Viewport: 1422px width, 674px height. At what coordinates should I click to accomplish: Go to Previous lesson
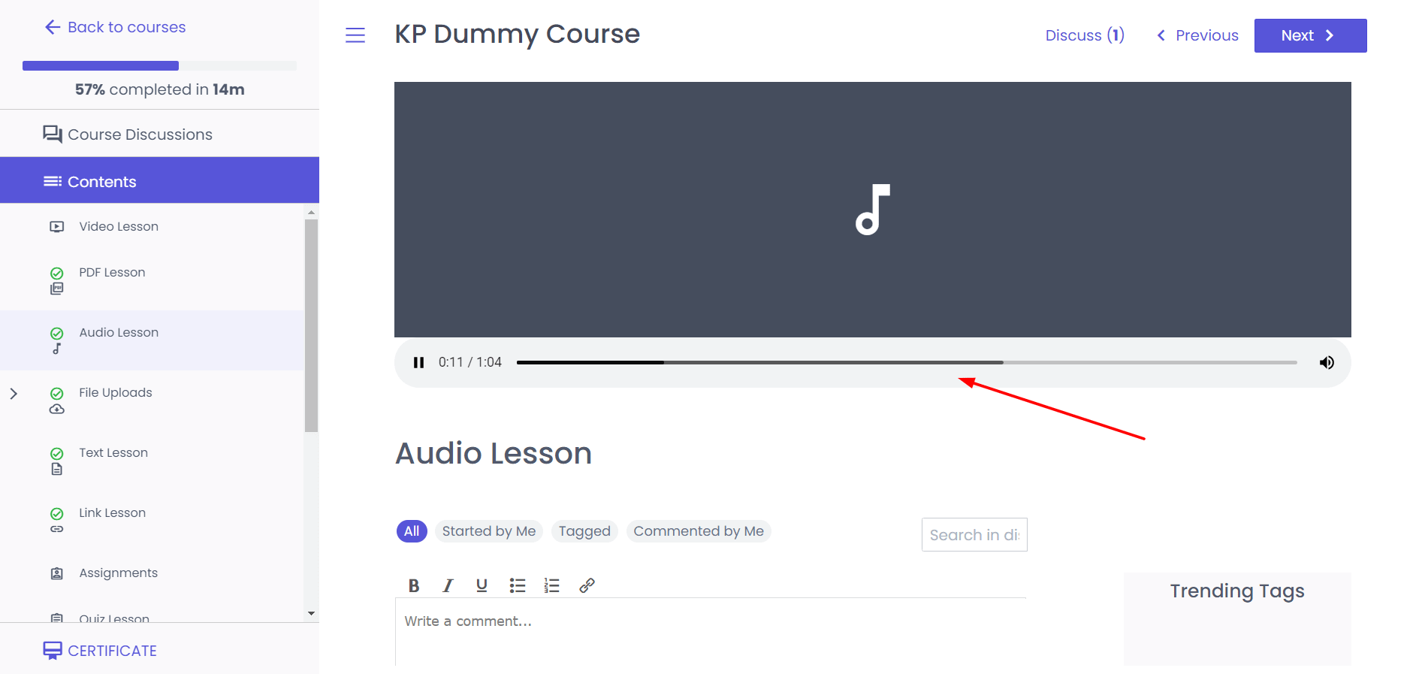pos(1197,35)
